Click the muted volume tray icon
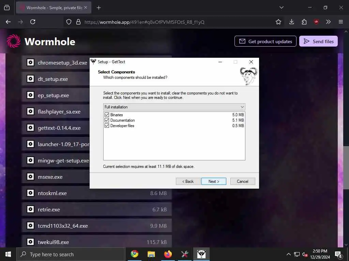 [304, 254]
